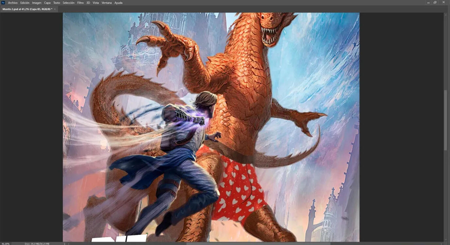This screenshot has width=450, height=245.
Task: Close the Mantis 2.psd document tab
Action: click(x=55, y=9)
